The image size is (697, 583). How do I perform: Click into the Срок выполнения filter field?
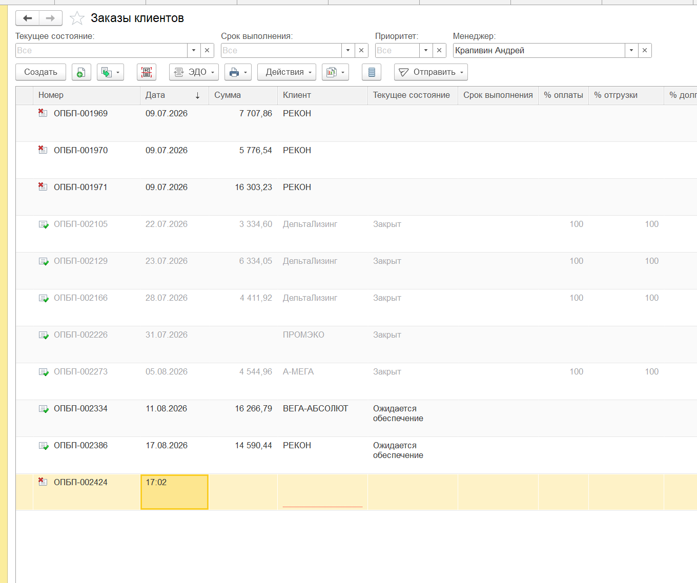[281, 51]
